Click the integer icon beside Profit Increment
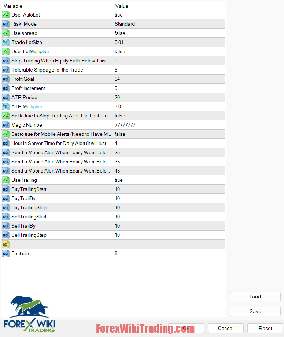The width and height of the screenshot is (284, 337). click(5, 88)
